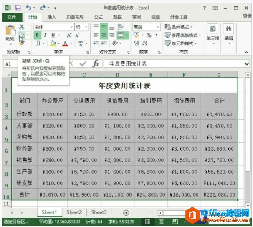Open 单元格样式 cell styles dropdown
The height and width of the screenshot is (227, 253).
click(x=180, y=43)
